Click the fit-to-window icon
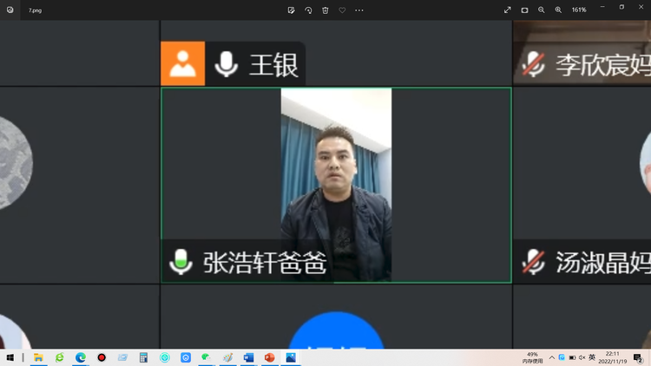651x366 pixels. pos(524,10)
